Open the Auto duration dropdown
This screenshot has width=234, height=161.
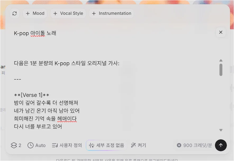(36, 145)
